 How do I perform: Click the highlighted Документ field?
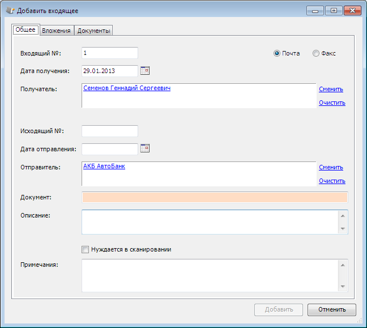click(x=215, y=197)
